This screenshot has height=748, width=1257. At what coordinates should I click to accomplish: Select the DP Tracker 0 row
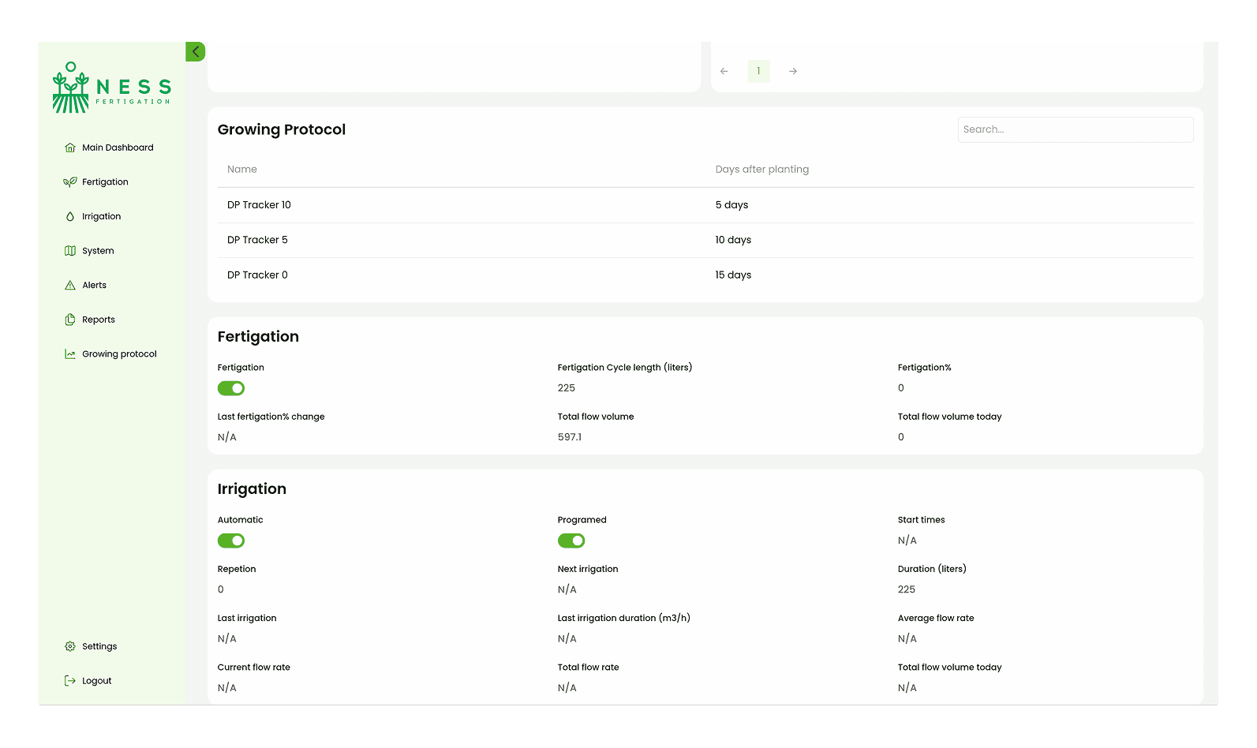pos(705,275)
